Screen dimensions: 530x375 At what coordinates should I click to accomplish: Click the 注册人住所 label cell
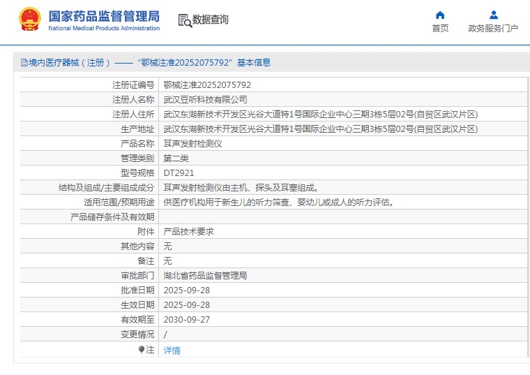[133, 115]
